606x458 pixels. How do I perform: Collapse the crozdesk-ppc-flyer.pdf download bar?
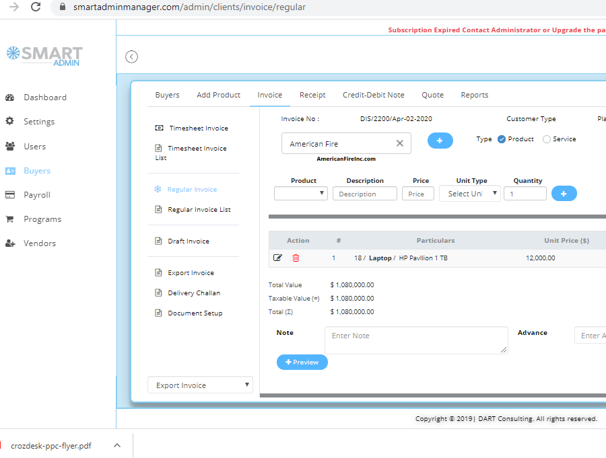[117, 445]
